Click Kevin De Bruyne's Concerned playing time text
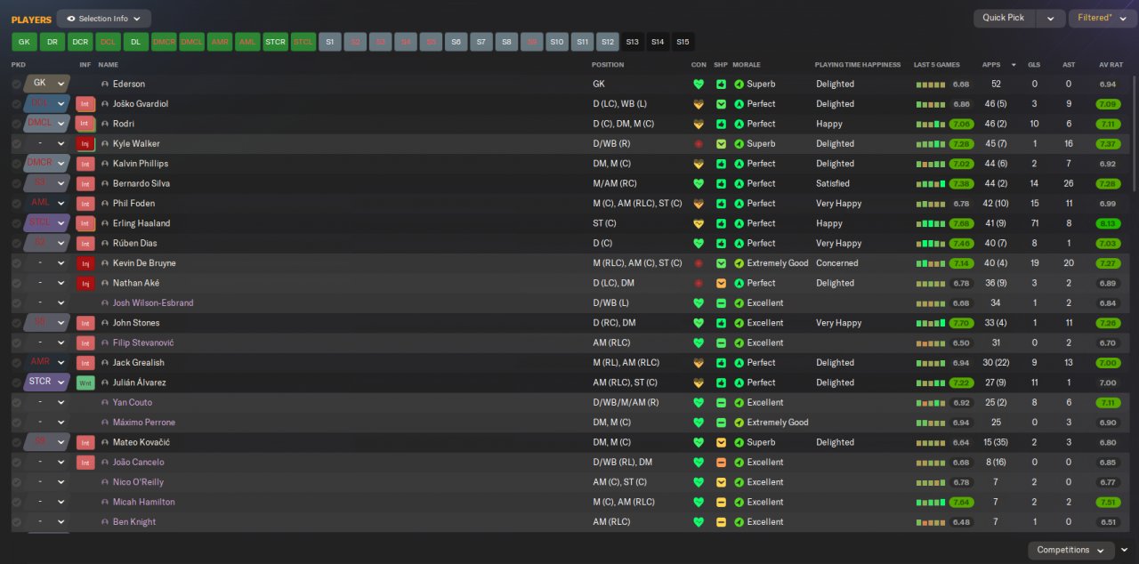 point(837,263)
